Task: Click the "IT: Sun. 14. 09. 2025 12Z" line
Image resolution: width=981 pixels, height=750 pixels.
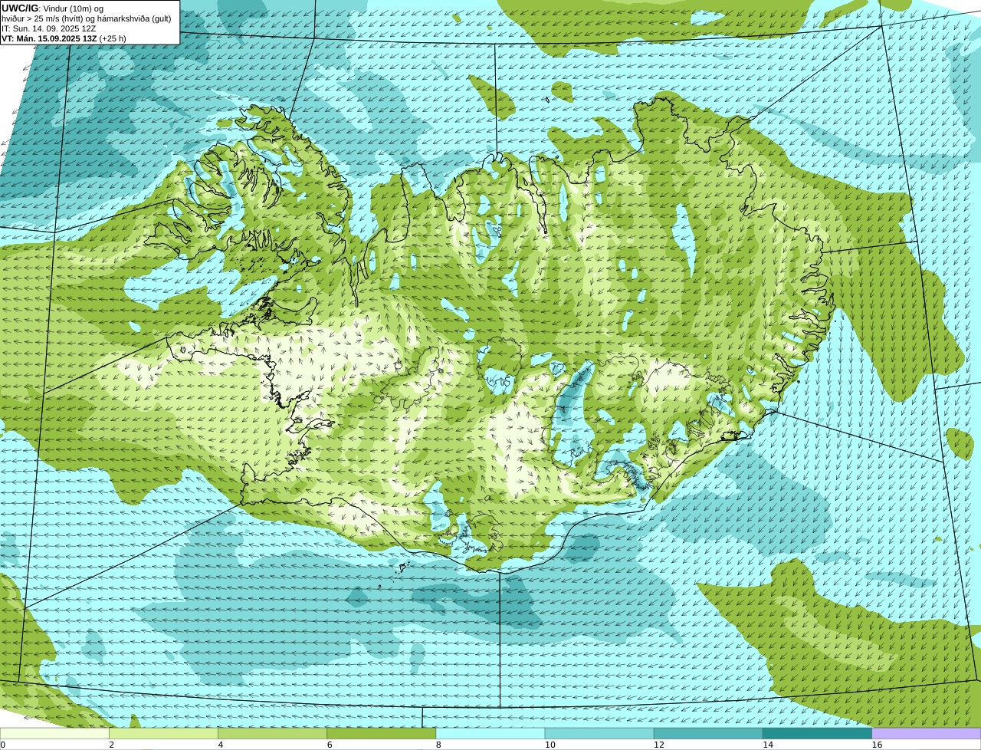Action: tap(49, 28)
